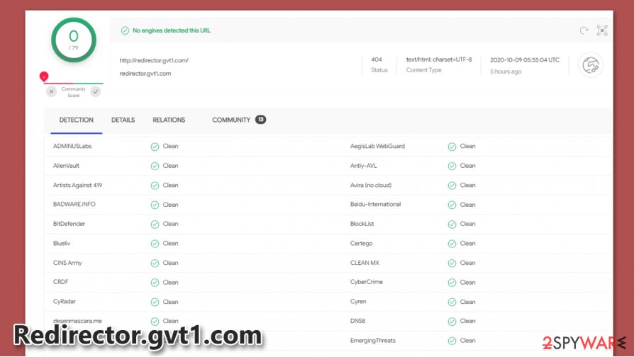634x357 pixels.
Task: Click the Avira (no cloud) clean check icon
Action: 452,186
